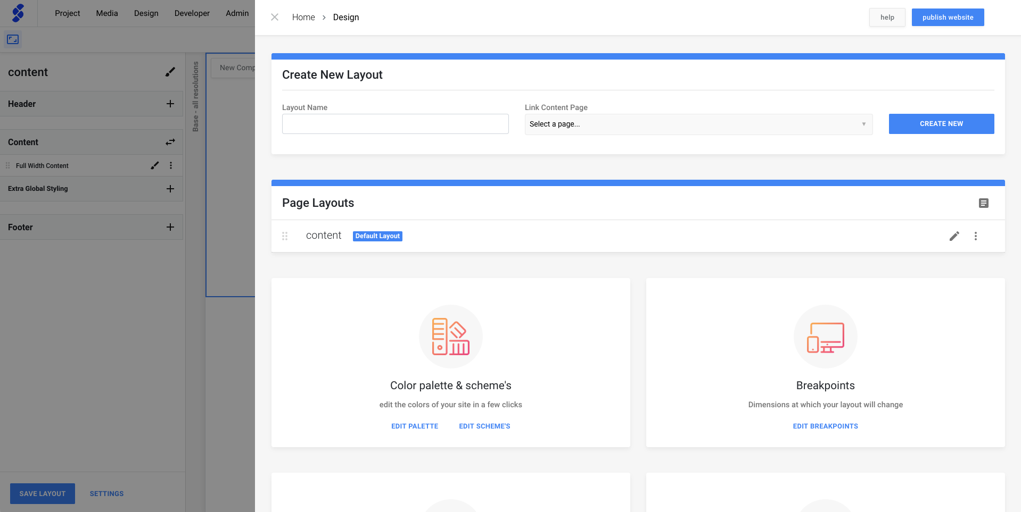
Task: Click the Page Layouts heading
Action: [x=318, y=203]
